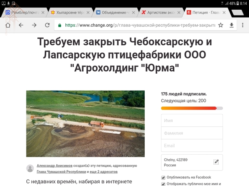The image size is (249, 186).
Task: Close the Рамблер/почта tab
Action: (43, 12)
